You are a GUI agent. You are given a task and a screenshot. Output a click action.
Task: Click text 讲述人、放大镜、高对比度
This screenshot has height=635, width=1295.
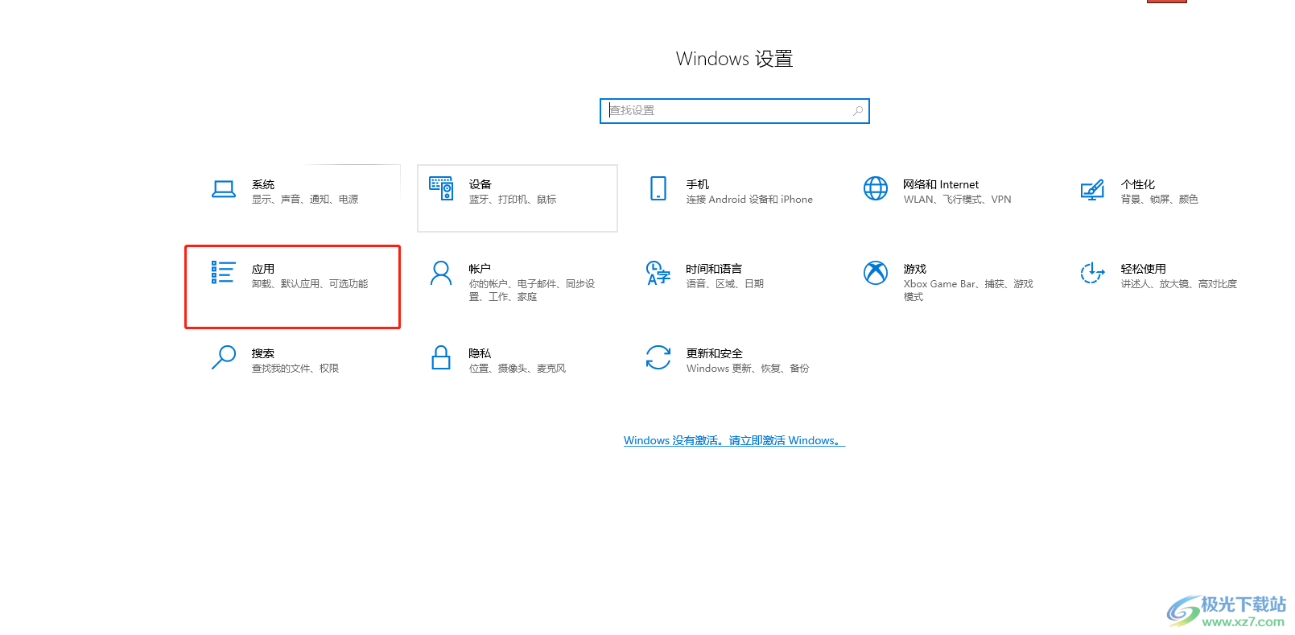pos(1179,284)
